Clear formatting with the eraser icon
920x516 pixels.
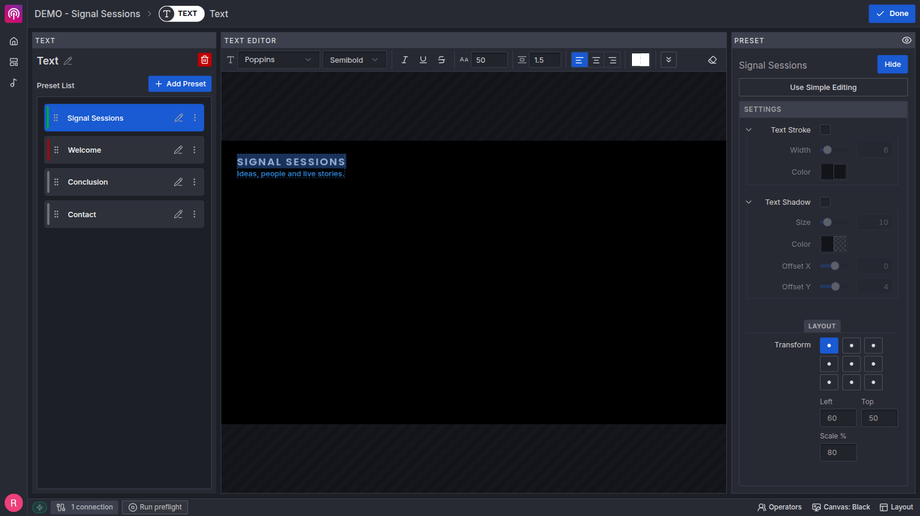(713, 60)
